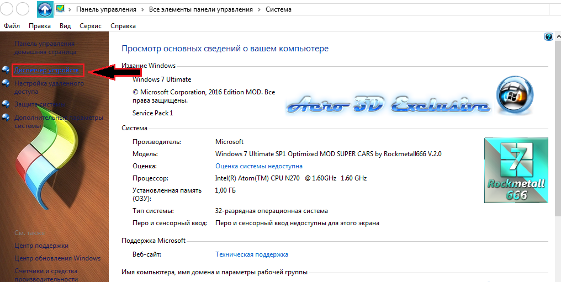
Task: Expand breadcrumb arrow before Панель управления
Action: (x=70, y=9)
